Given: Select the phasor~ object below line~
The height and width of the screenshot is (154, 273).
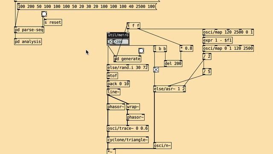Looking at the screenshot, I should click(116, 107).
